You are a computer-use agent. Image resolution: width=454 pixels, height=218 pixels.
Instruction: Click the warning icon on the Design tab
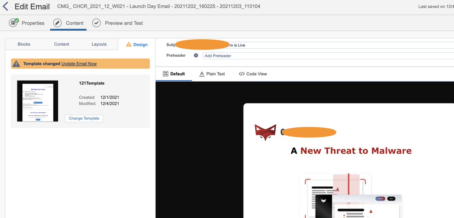pos(128,44)
